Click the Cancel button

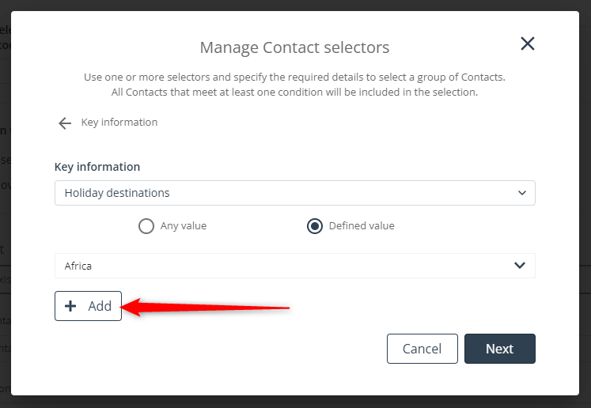tap(422, 349)
